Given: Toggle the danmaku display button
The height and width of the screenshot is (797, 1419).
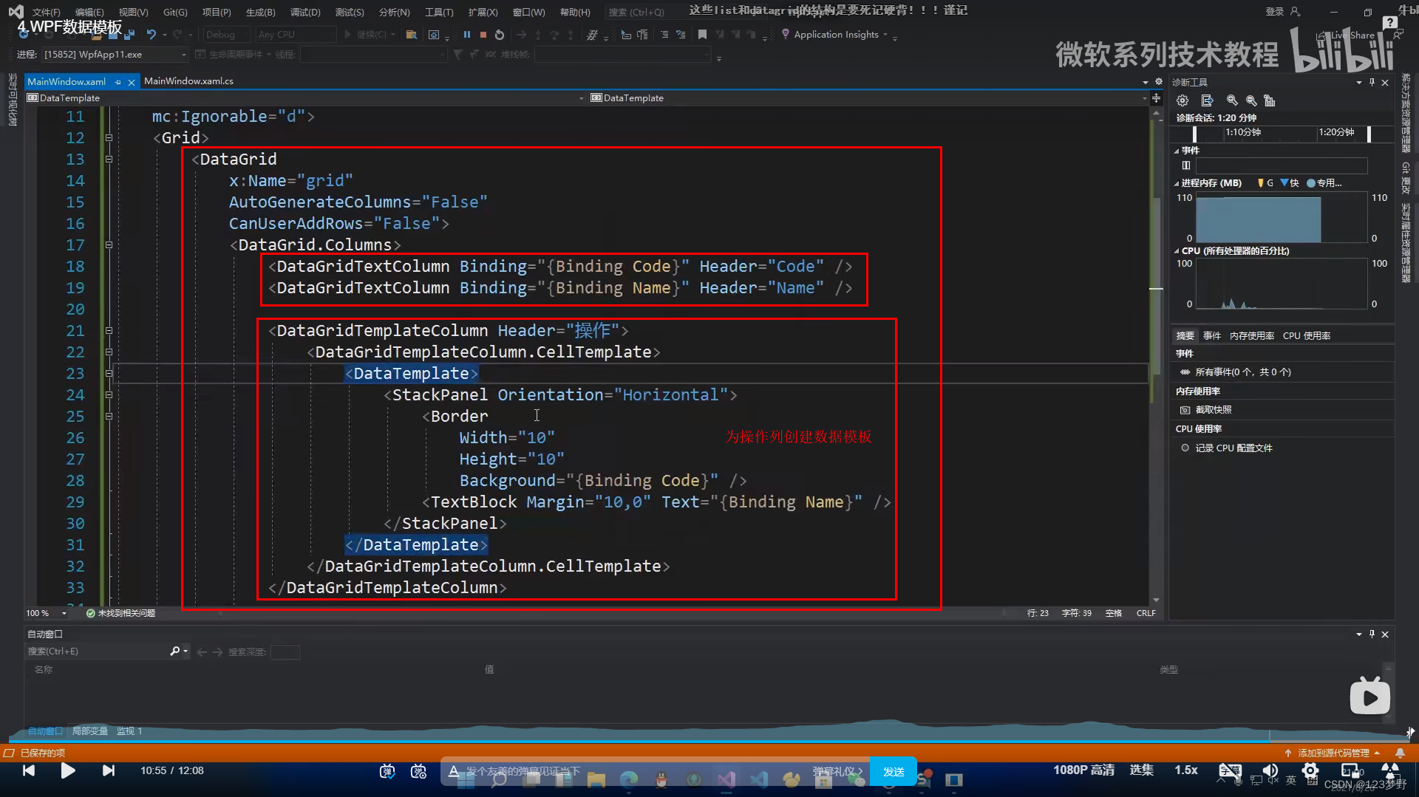Looking at the screenshot, I should (x=387, y=771).
